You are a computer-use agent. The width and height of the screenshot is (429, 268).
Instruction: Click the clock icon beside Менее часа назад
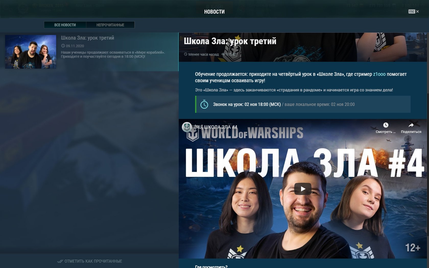point(186,54)
